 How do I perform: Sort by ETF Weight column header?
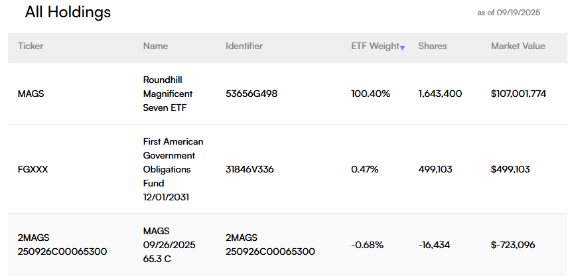coord(375,46)
